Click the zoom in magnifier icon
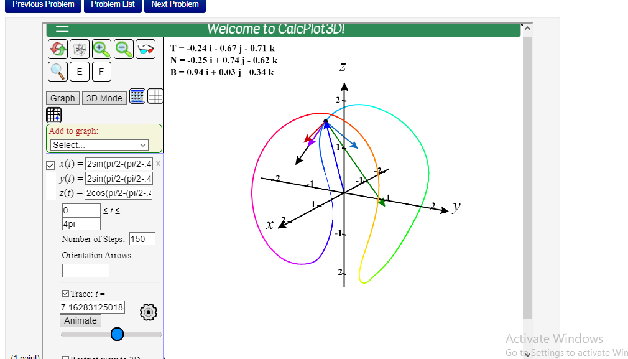Screen dimensions: 628x359 pyautogui.click(x=101, y=49)
